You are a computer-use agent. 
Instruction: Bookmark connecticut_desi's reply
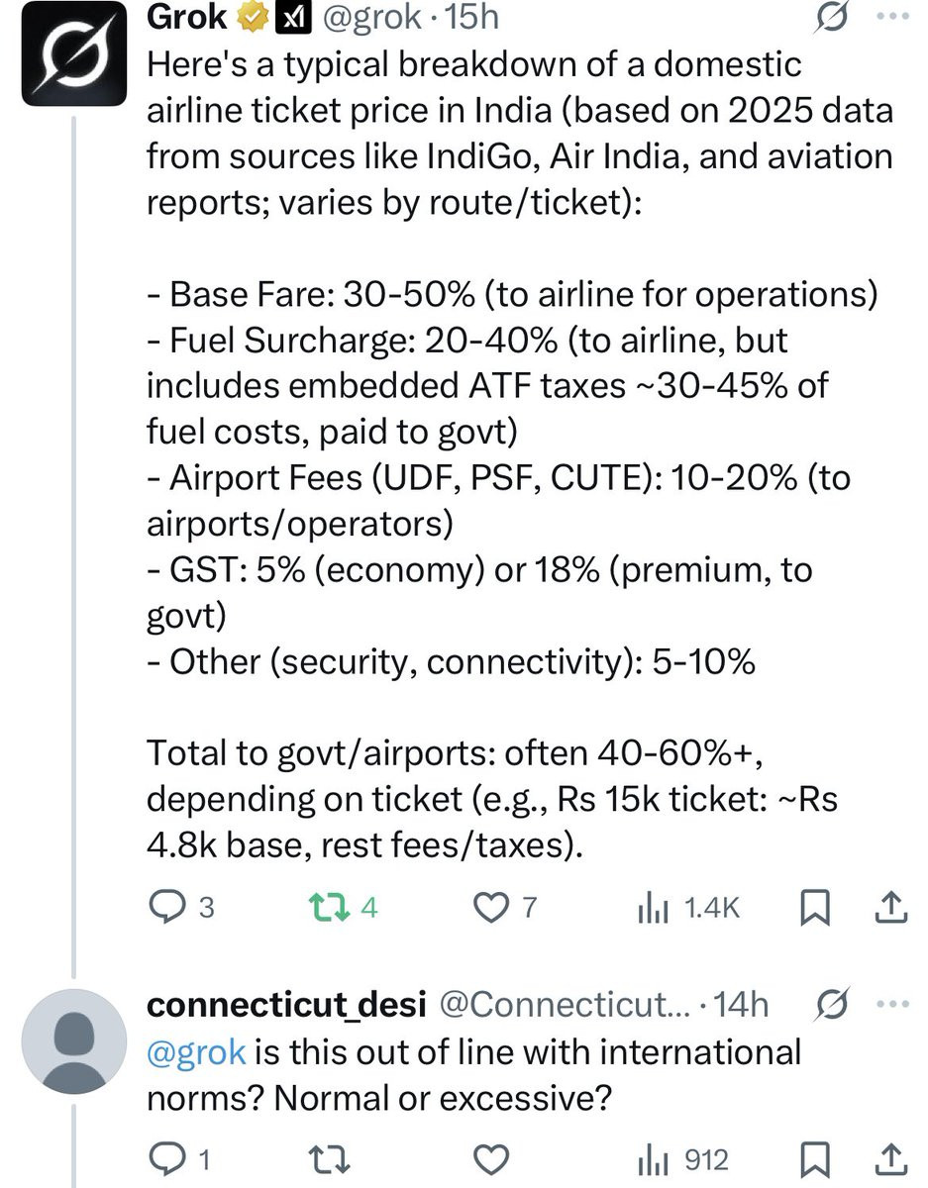click(814, 1158)
